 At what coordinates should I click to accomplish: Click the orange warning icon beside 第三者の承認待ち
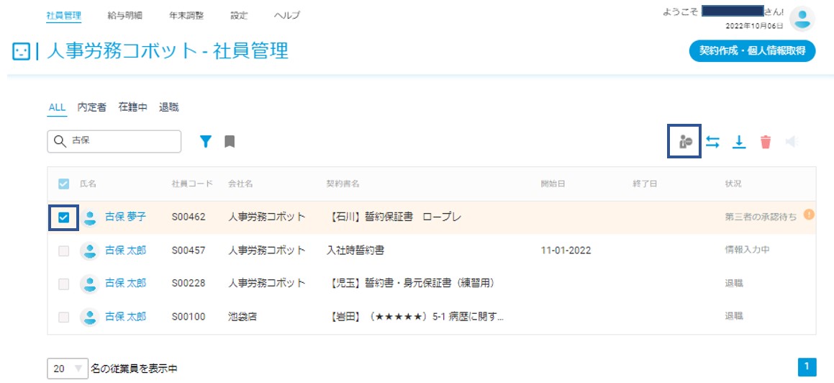(x=809, y=215)
